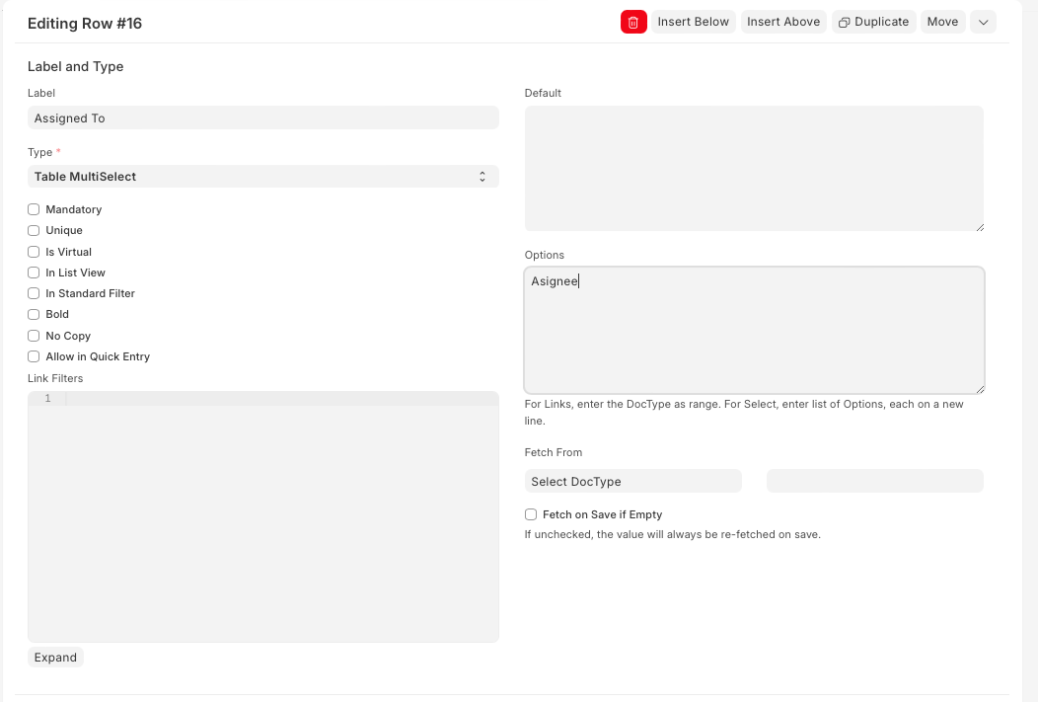Click the Options textarea containing Asignee

pos(754,330)
